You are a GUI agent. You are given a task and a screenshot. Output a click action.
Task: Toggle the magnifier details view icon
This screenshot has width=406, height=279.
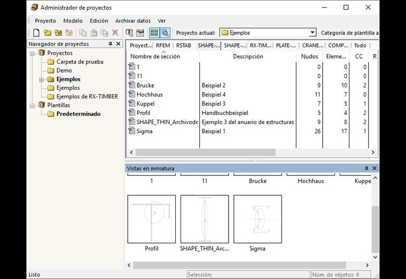165,33
